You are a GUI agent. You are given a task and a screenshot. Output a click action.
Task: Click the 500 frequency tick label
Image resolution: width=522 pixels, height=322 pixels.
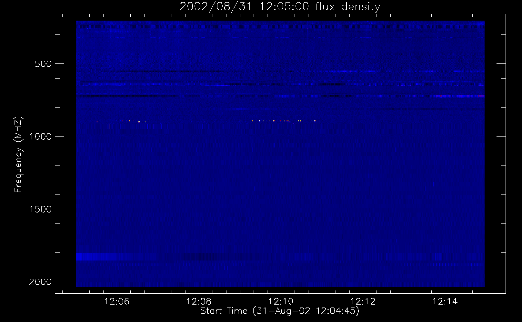pos(43,64)
